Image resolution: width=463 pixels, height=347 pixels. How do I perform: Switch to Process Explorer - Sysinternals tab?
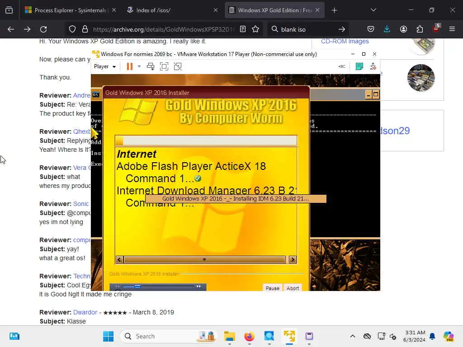tap(70, 10)
